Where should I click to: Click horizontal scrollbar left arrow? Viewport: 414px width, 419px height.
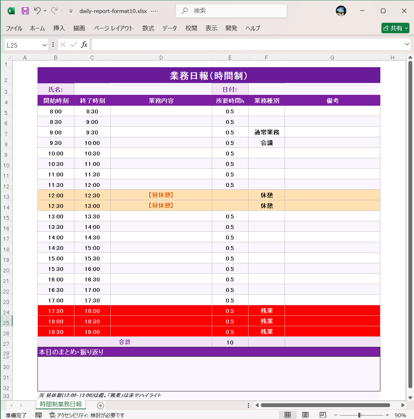click(x=257, y=405)
